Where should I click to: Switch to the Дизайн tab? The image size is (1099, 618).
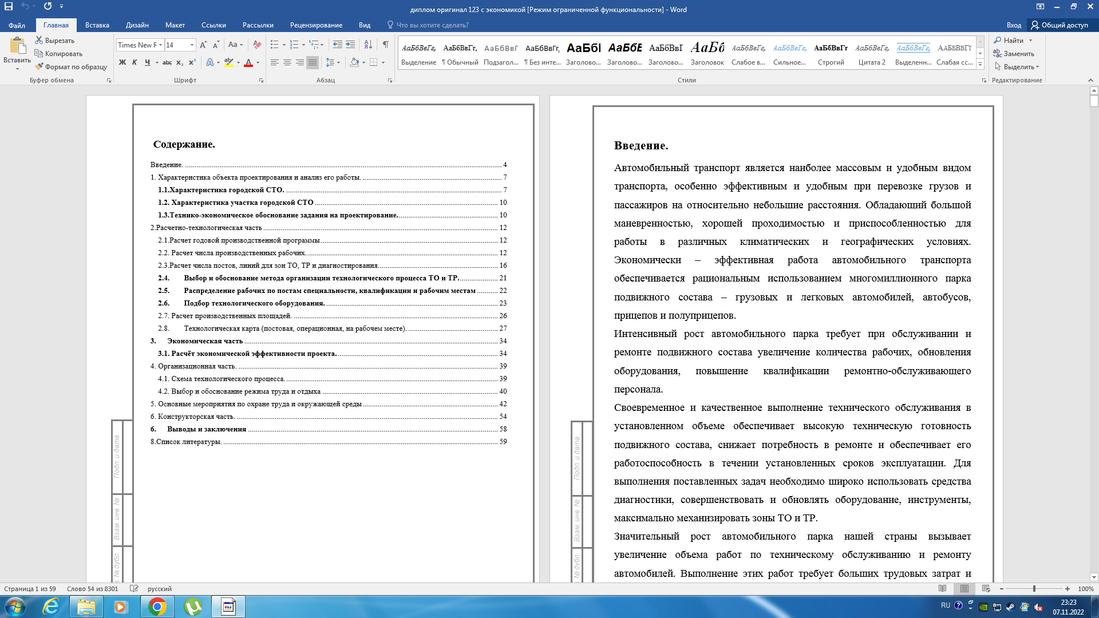point(137,25)
